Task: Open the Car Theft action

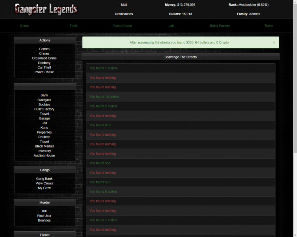Action: pyautogui.click(x=44, y=67)
